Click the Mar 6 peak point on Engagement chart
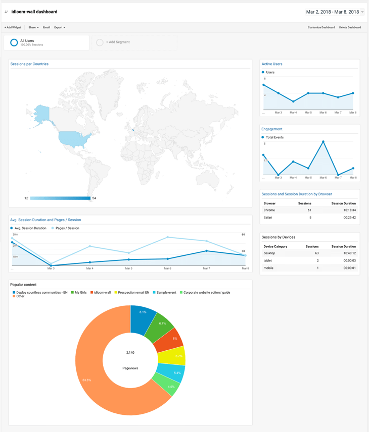The height and width of the screenshot is (432, 369). [323, 142]
